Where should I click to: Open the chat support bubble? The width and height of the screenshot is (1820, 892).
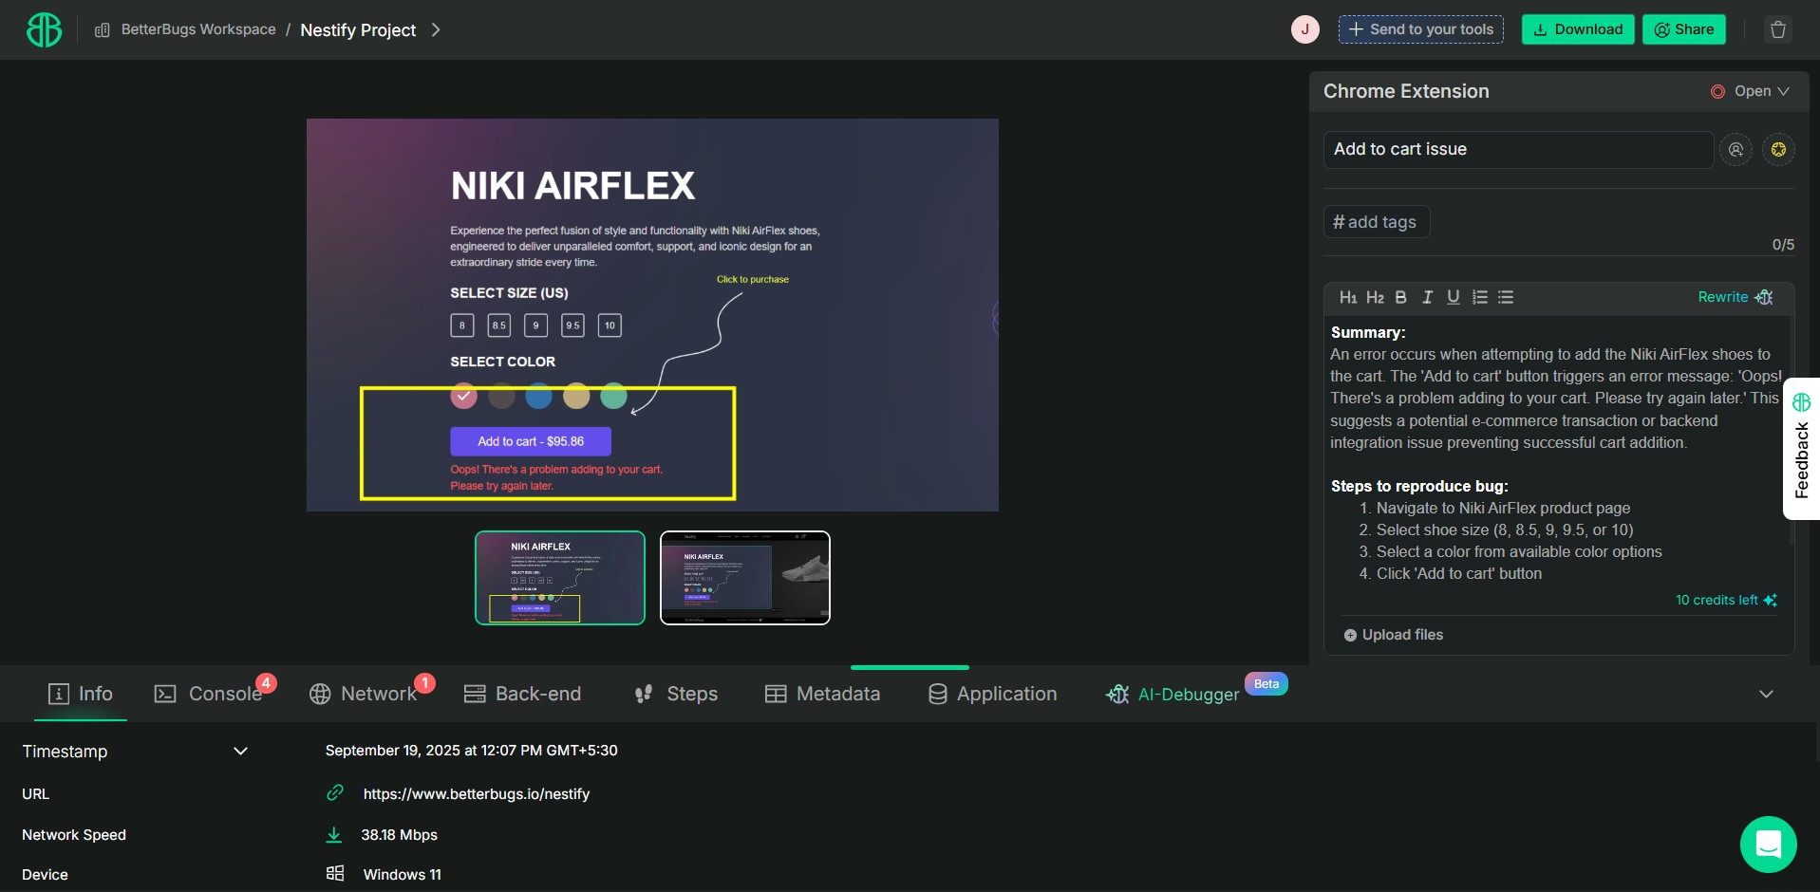(1768, 844)
